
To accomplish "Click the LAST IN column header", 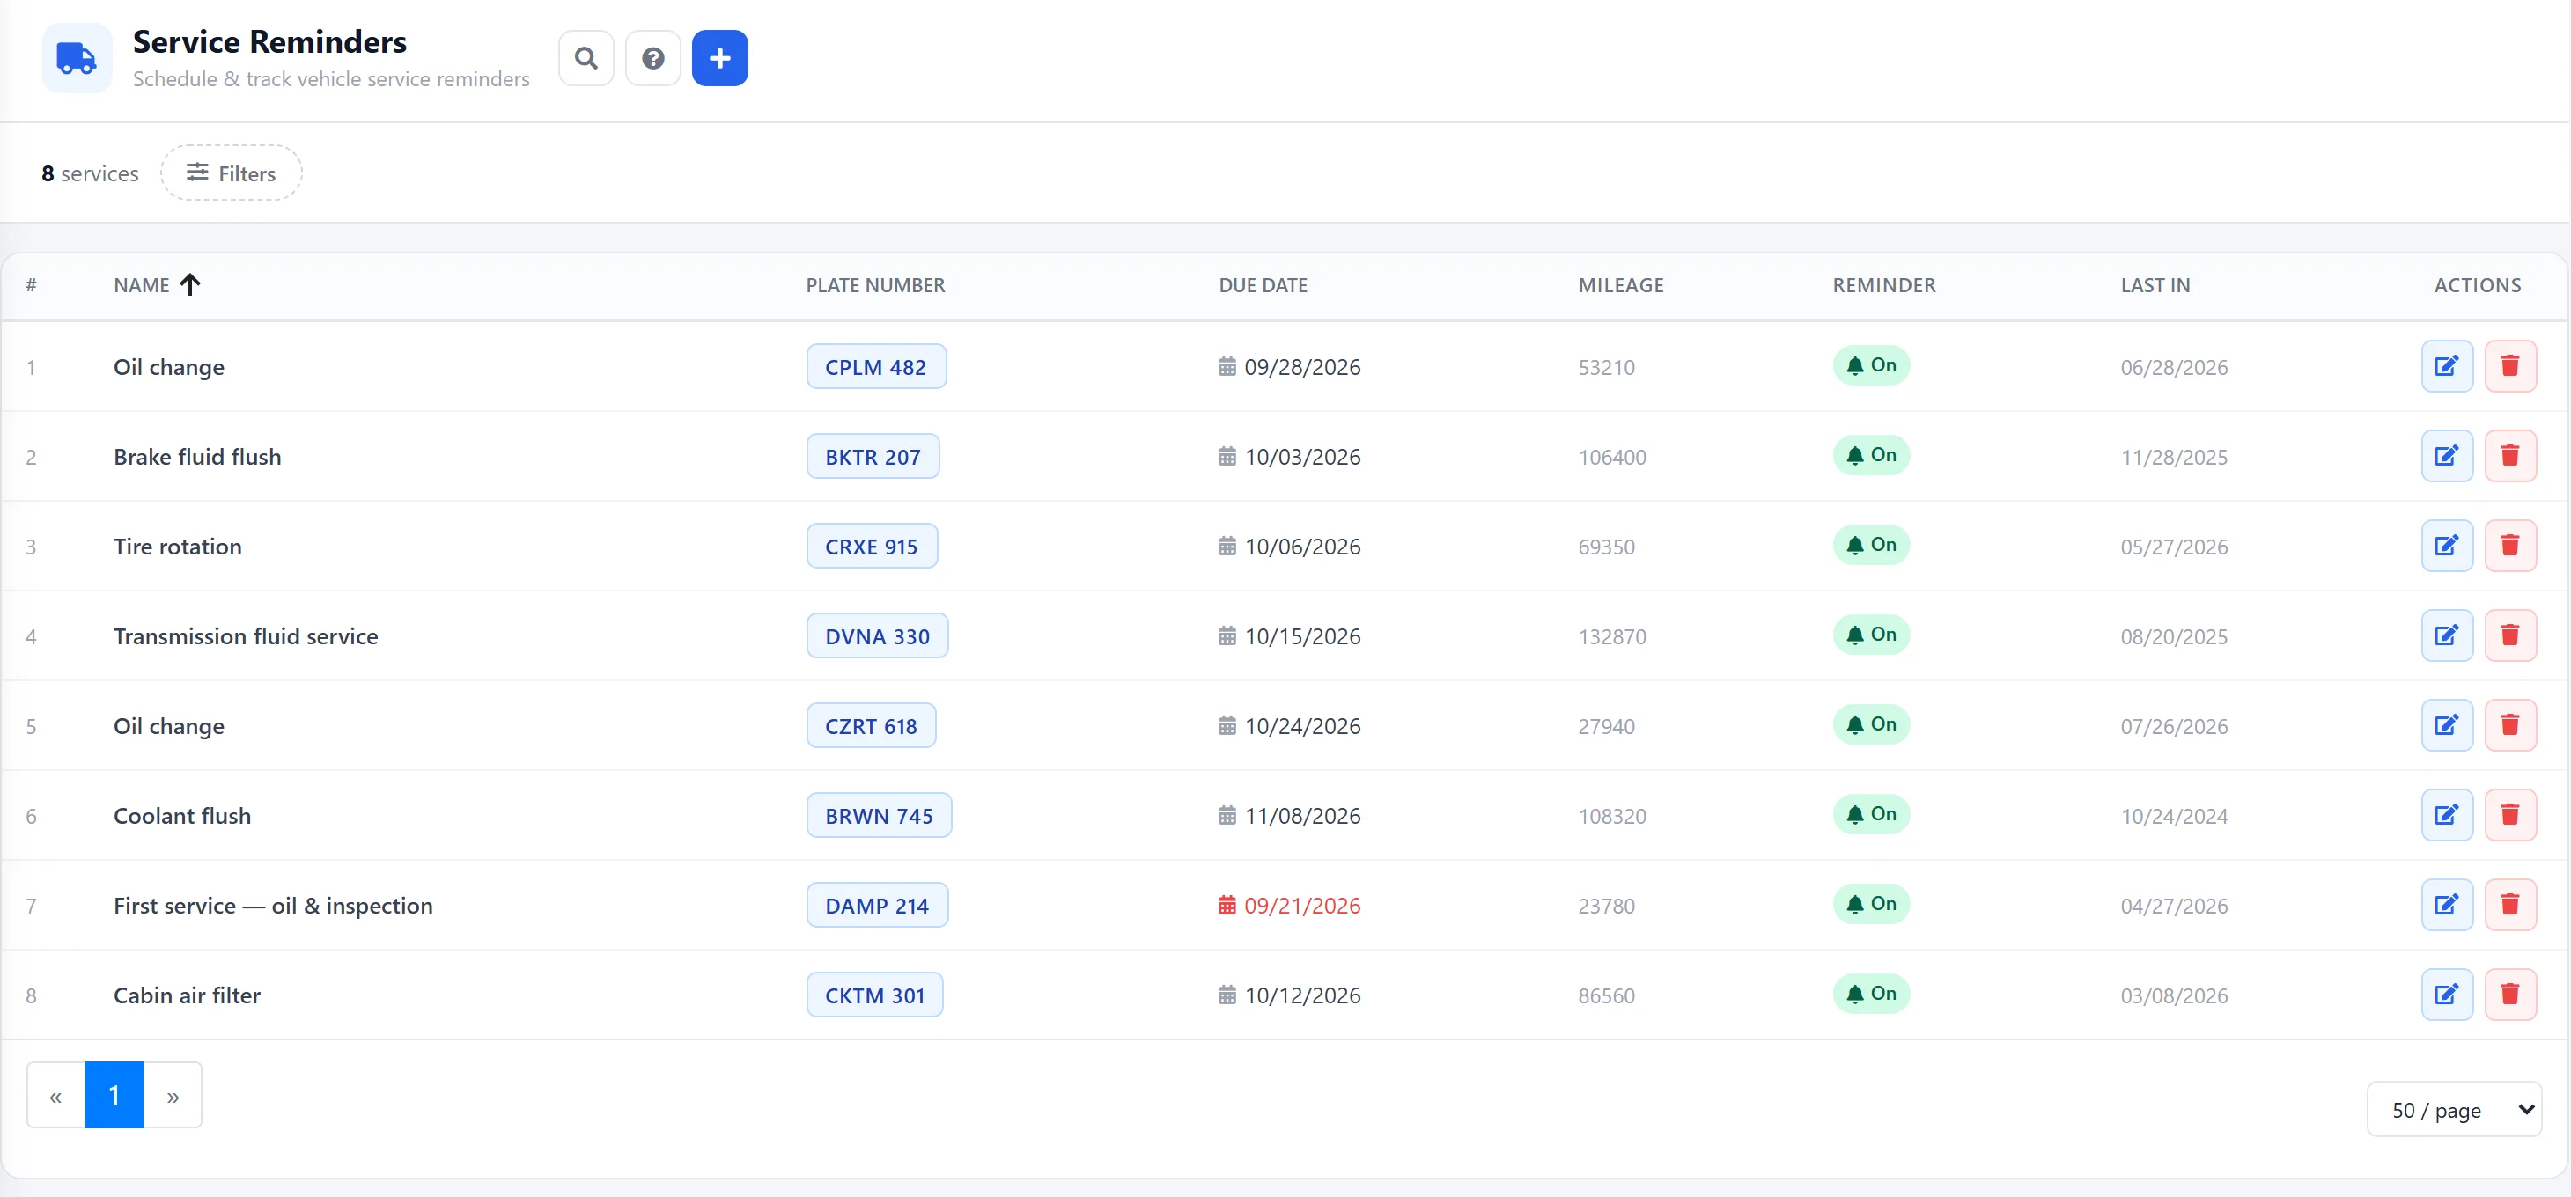I will [2155, 285].
